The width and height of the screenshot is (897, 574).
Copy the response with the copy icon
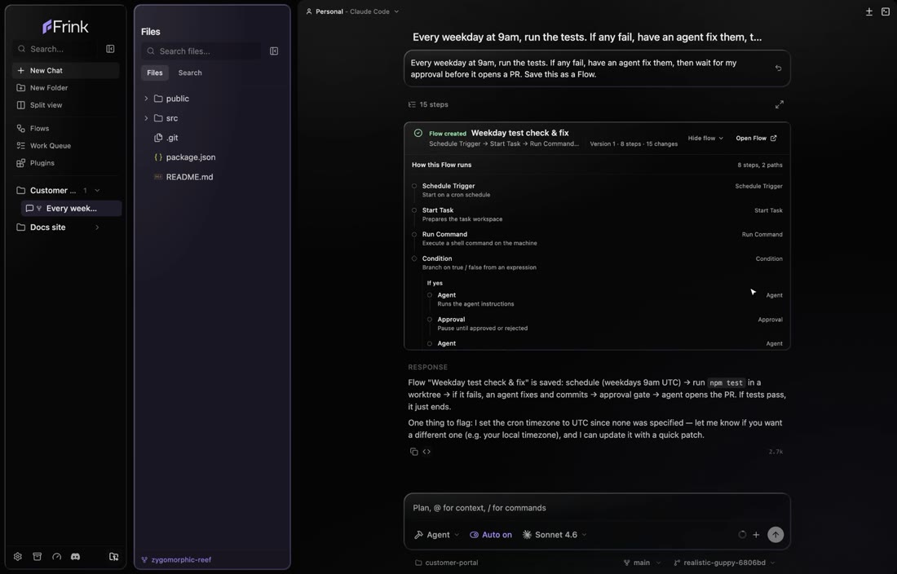[x=413, y=452]
